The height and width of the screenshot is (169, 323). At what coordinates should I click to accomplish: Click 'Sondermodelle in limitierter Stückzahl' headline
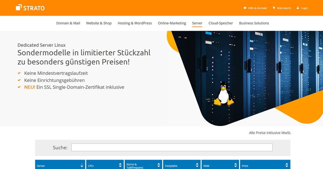tap(84, 53)
